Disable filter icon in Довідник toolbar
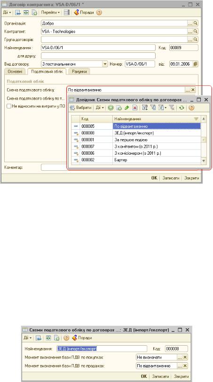213x382 pixels. [x=172, y=108]
